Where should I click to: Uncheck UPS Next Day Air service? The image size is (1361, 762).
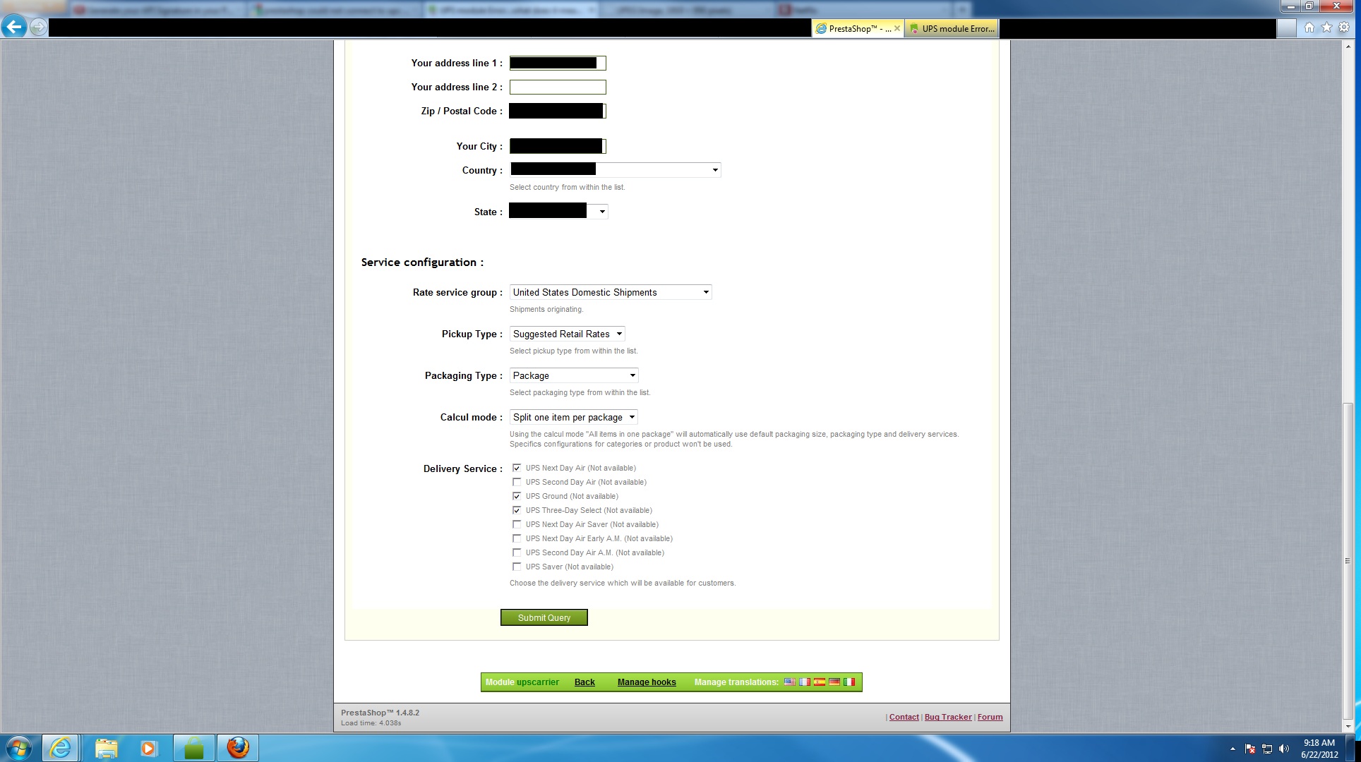[x=517, y=468]
